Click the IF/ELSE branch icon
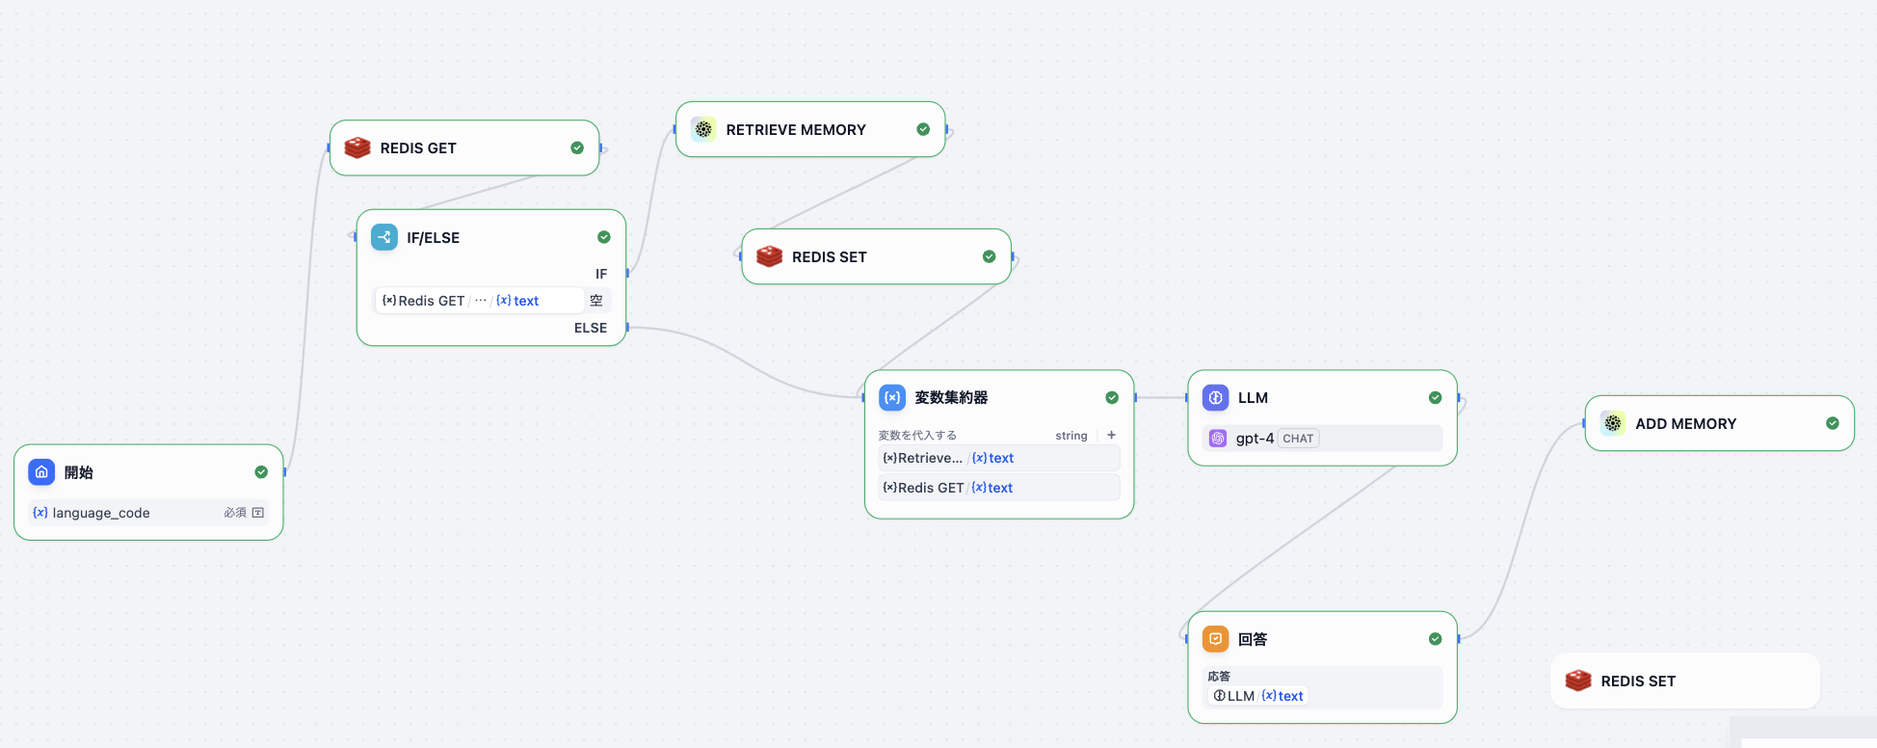 coord(384,237)
